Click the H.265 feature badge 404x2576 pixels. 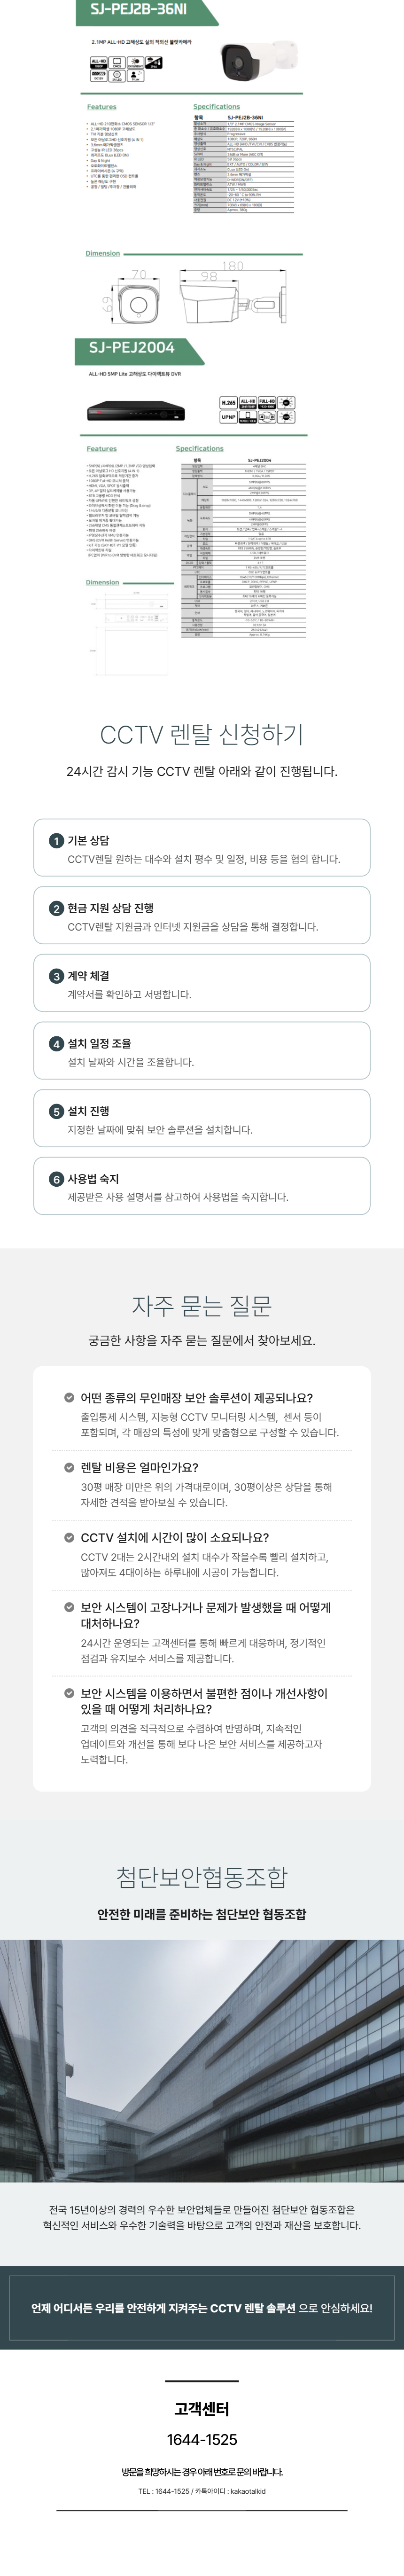pyautogui.click(x=228, y=402)
